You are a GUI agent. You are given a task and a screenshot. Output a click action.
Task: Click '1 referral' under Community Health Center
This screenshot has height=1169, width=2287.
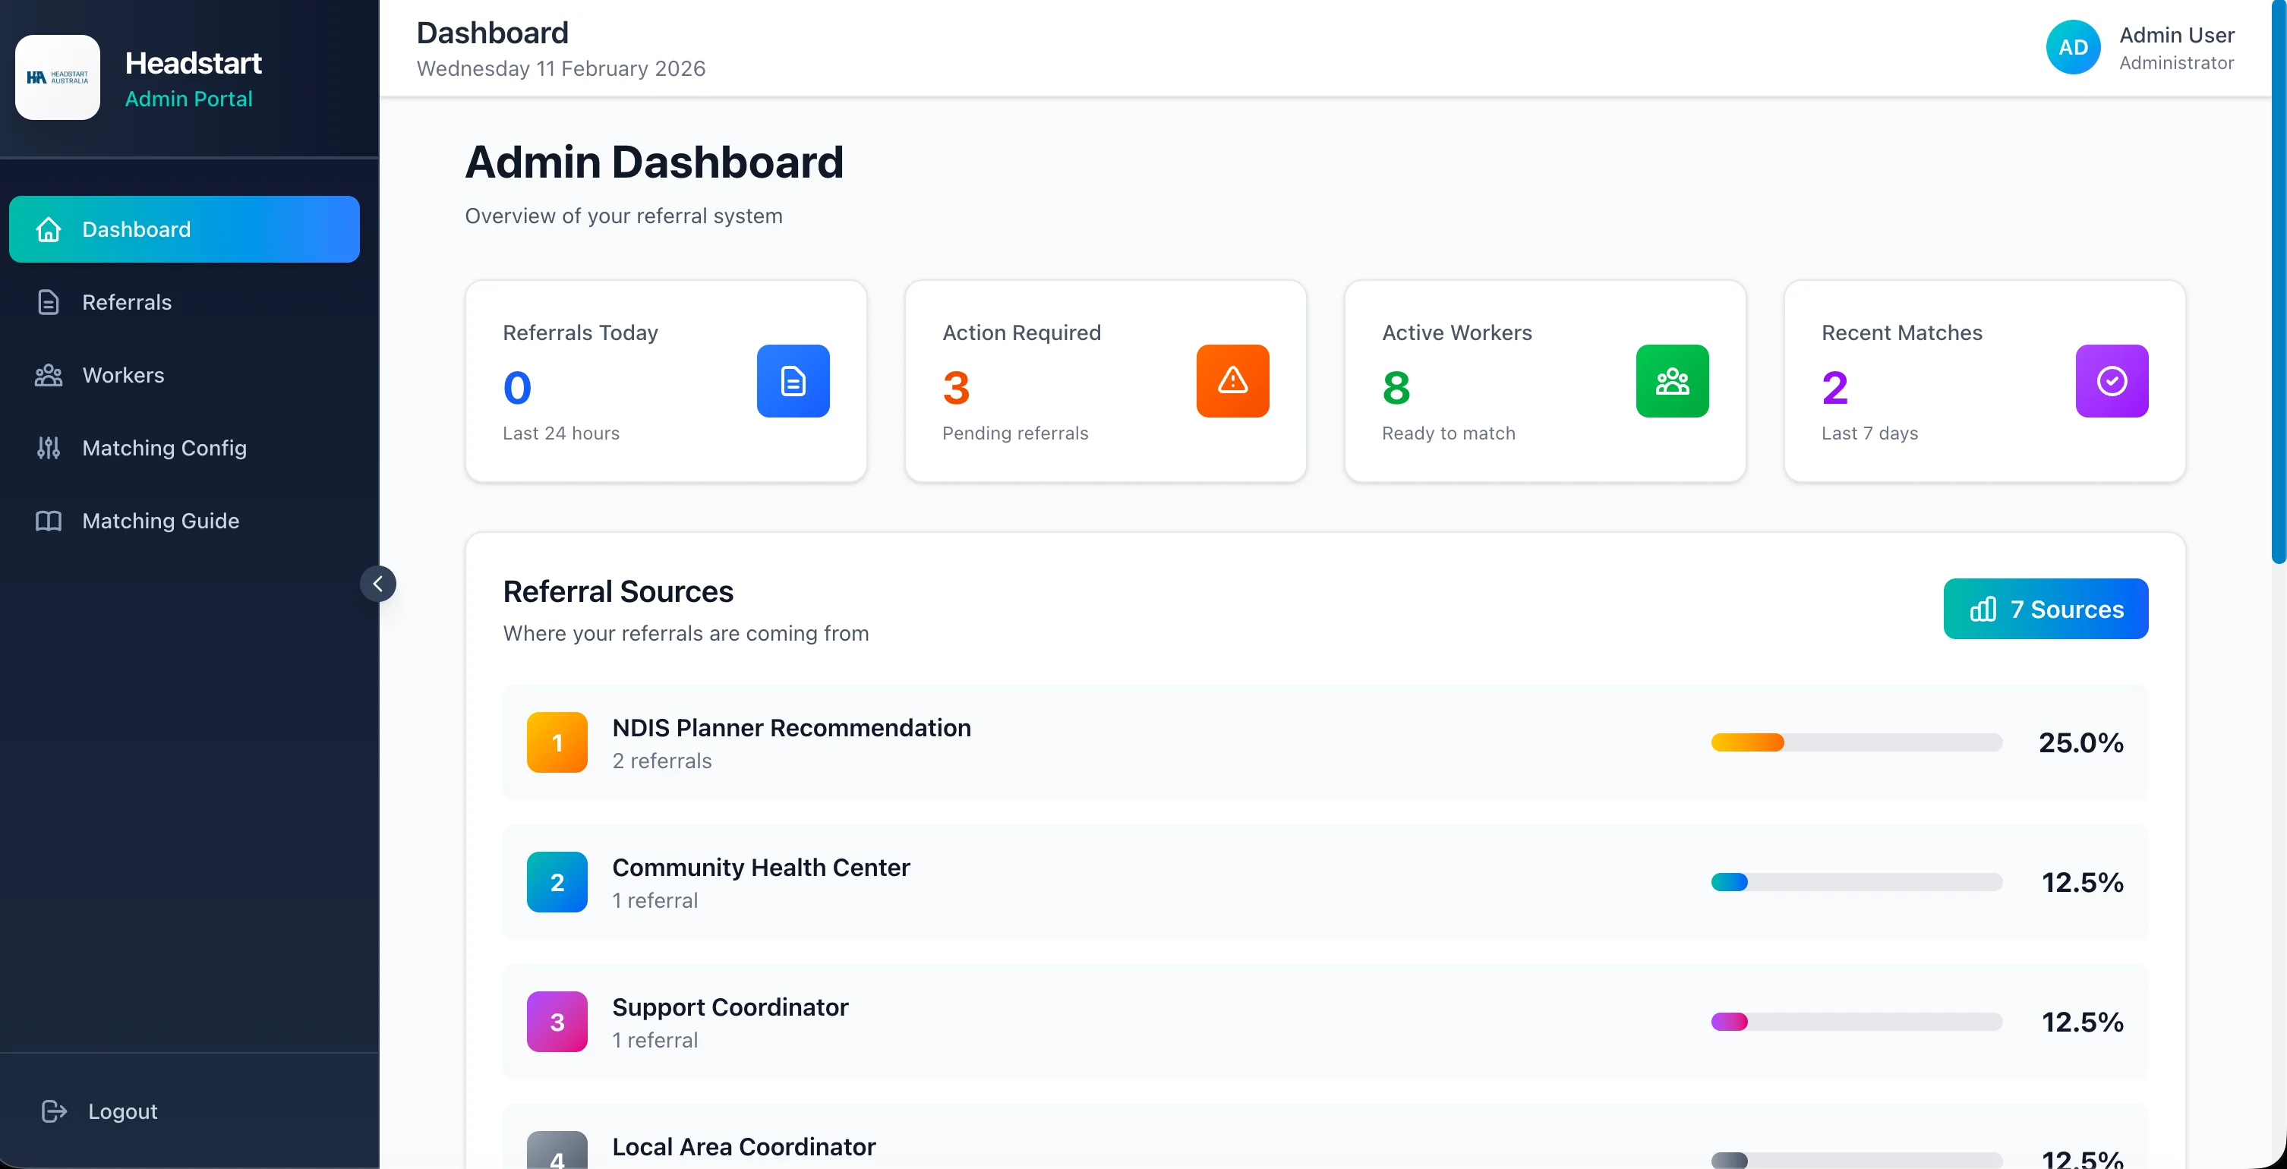point(655,900)
